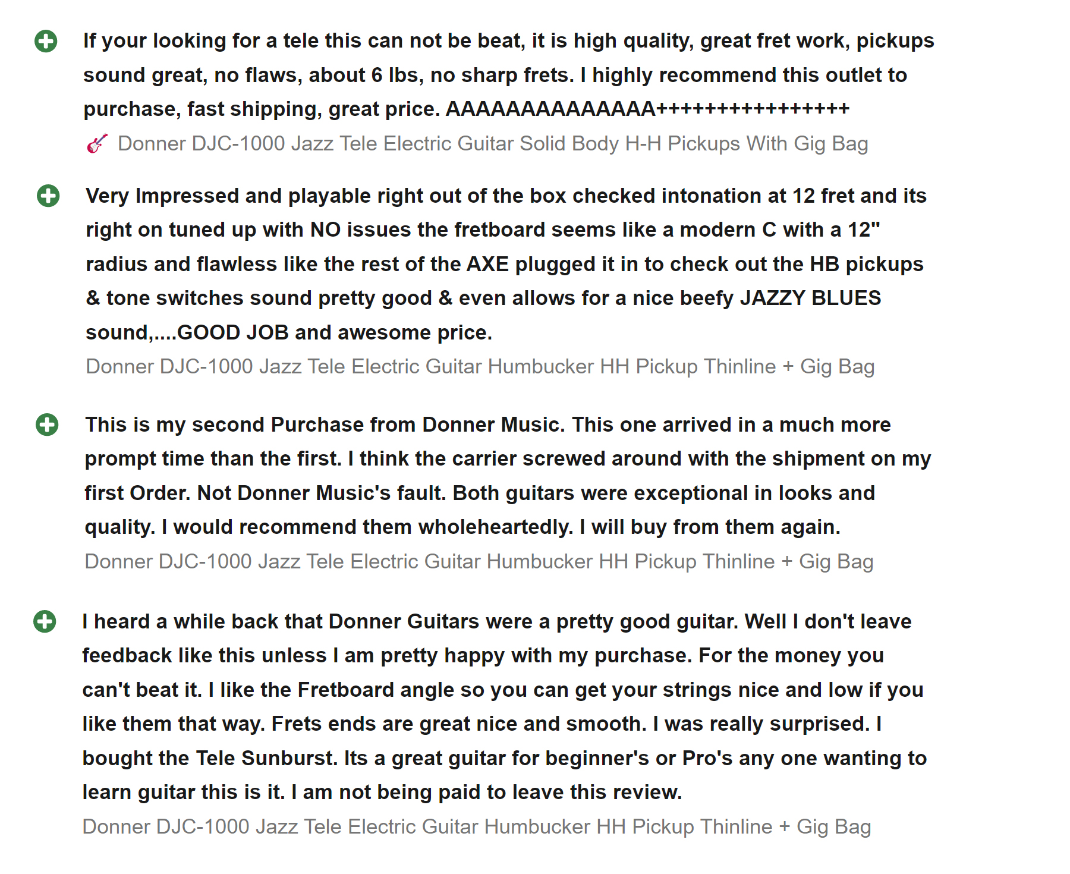Click the plus icon next to "Very Impressed" review
1070x874 pixels.
(48, 196)
